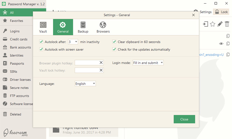
Task: Switch to the Backup settings tab
Action: [83, 27]
